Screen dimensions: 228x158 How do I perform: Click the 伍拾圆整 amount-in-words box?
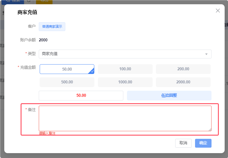(169, 96)
